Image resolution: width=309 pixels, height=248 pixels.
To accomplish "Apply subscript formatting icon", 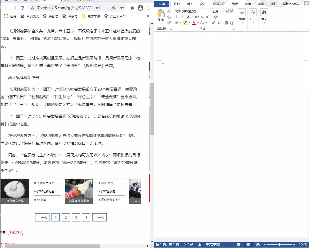I will [202, 17].
